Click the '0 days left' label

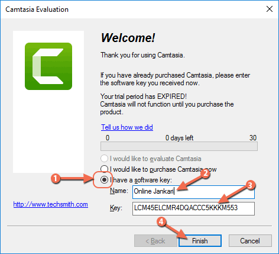[179, 138]
